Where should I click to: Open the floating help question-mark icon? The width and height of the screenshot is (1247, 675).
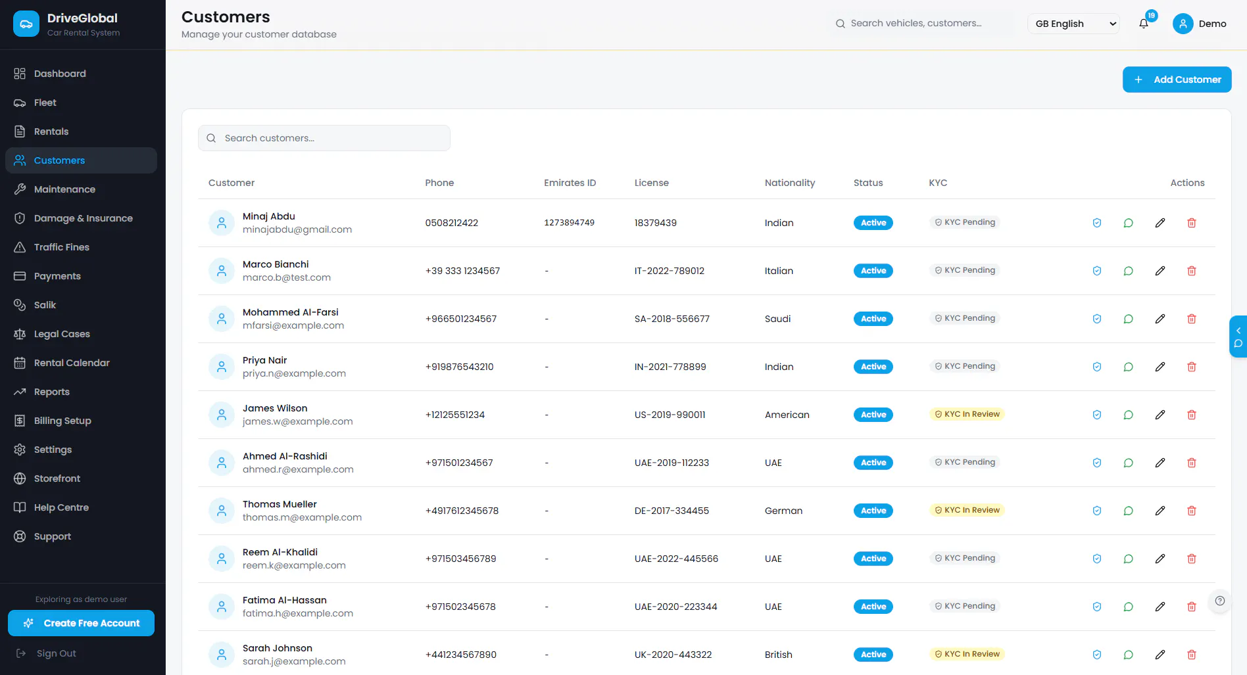[x=1219, y=601]
